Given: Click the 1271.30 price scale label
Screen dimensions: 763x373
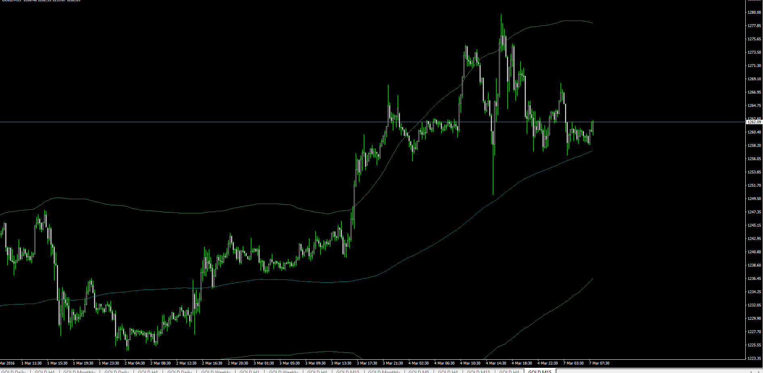Looking at the screenshot, I should point(754,66).
